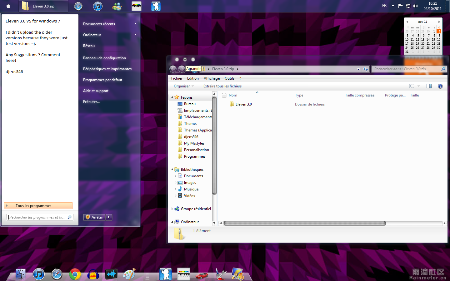The height and width of the screenshot is (281, 450).
Task: Tick the select-all checkbox beside Nom
Action: pyautogui.click(x=224, y=95)
